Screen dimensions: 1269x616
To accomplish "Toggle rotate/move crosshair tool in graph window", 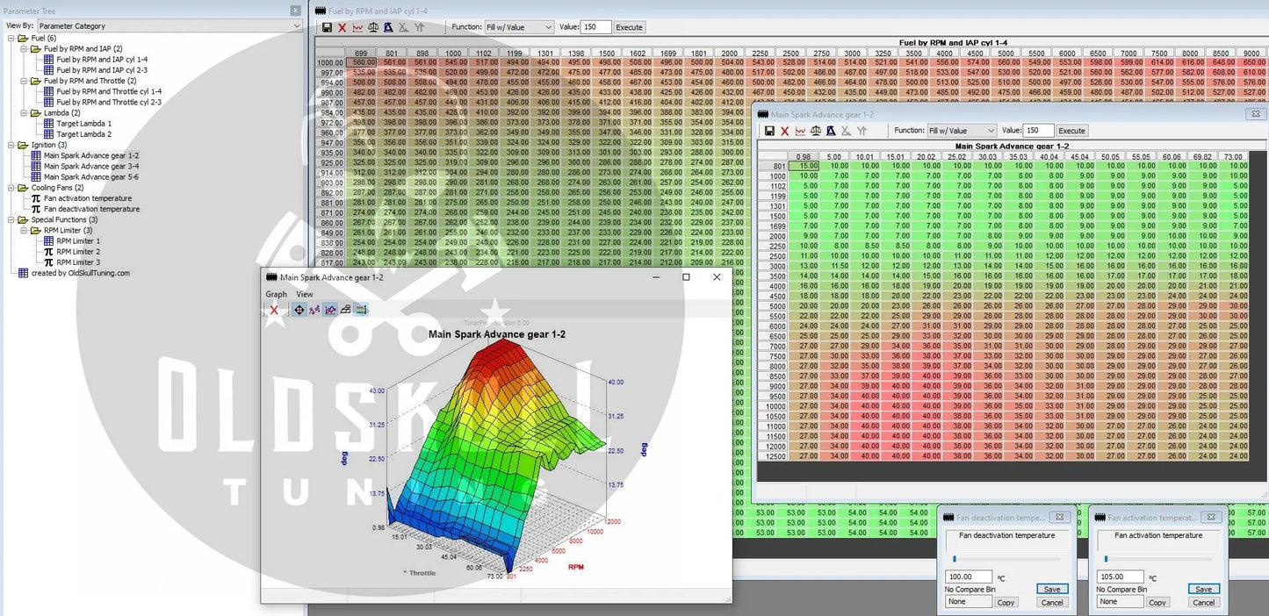I will click(299, 310).
